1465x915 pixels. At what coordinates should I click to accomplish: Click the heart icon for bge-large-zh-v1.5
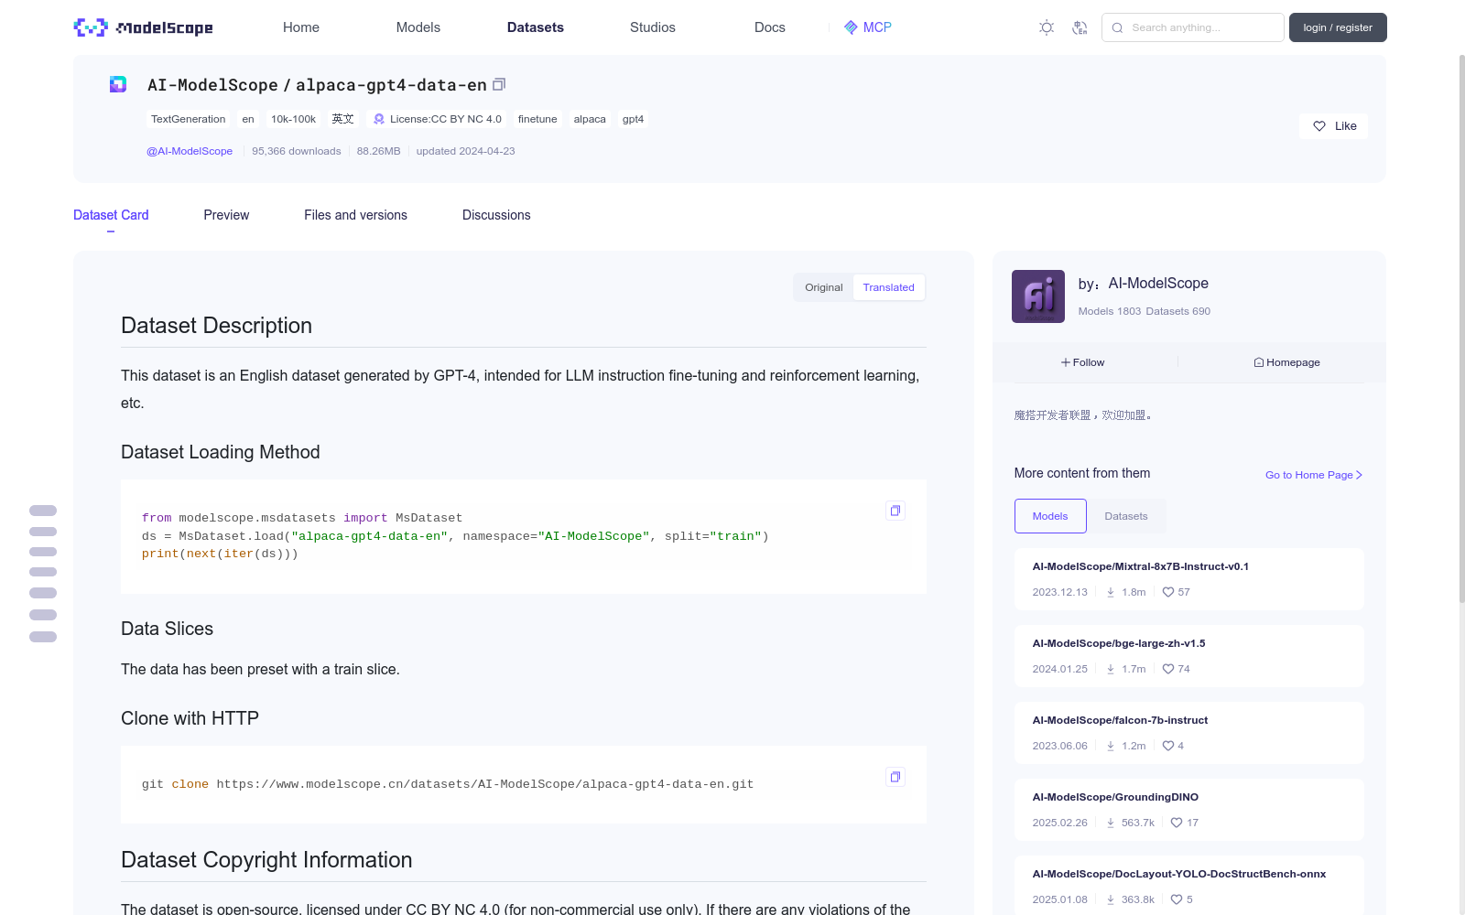click(x=1168, y=669)
